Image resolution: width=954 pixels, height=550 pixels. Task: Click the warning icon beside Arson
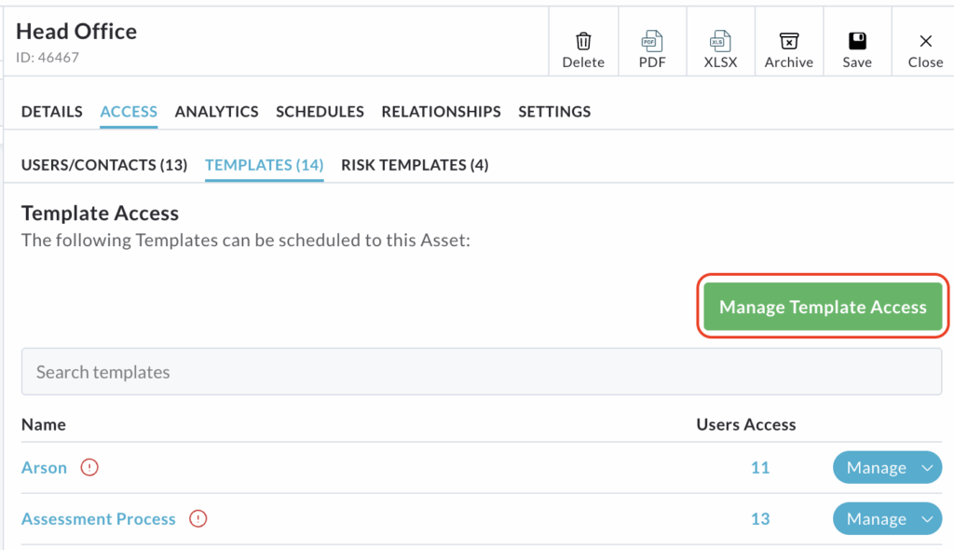[89, 468]
